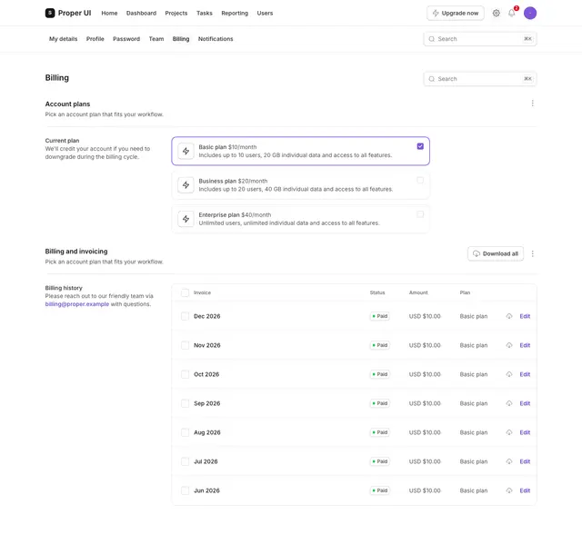
Task: Click the Upgrade now button
Action: [x=456, y=13]
